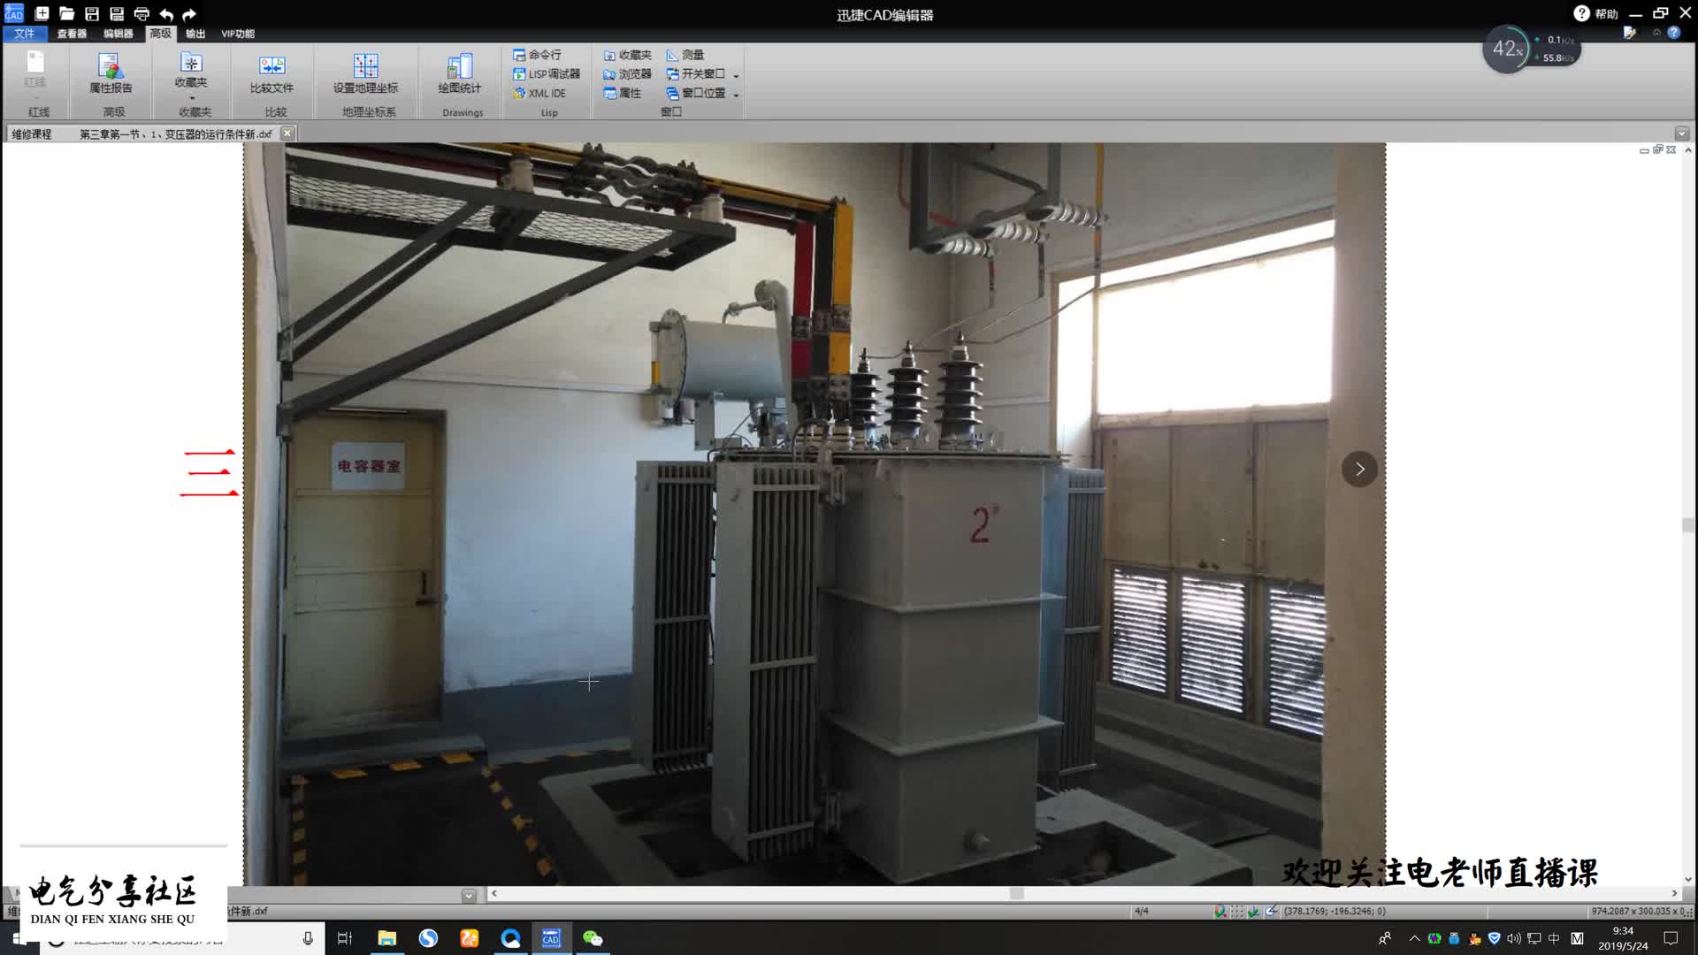Open a file with the folder icon

66,13
